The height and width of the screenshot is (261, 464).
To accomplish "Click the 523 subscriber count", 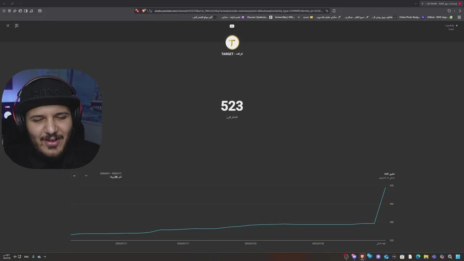I will tap(232, 106).
